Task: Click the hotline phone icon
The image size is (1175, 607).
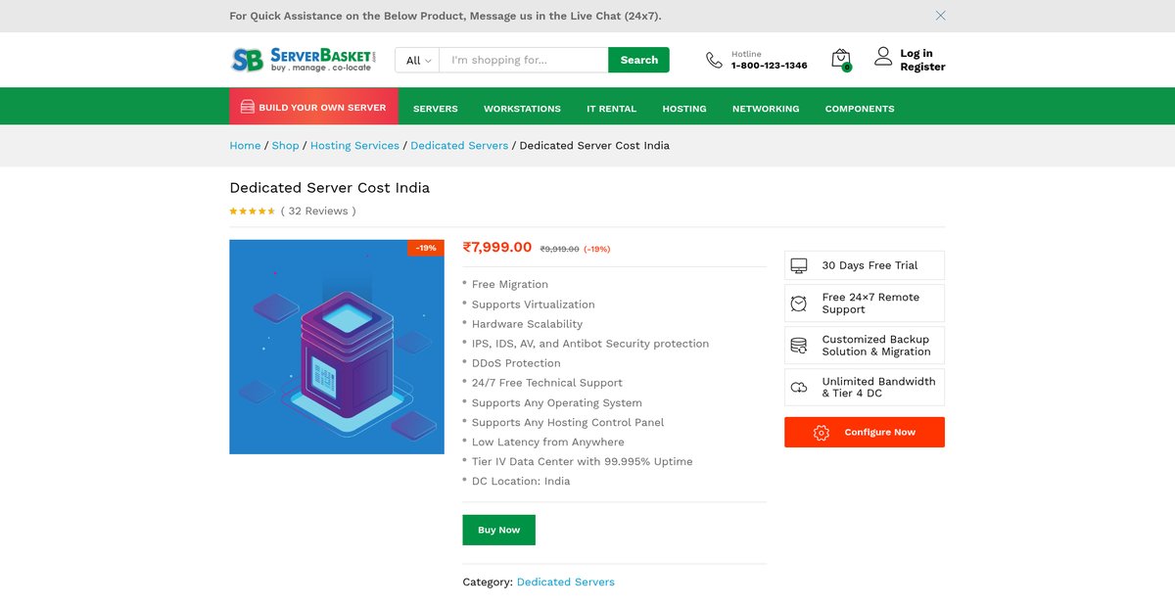Action: [x=714, y=60]
